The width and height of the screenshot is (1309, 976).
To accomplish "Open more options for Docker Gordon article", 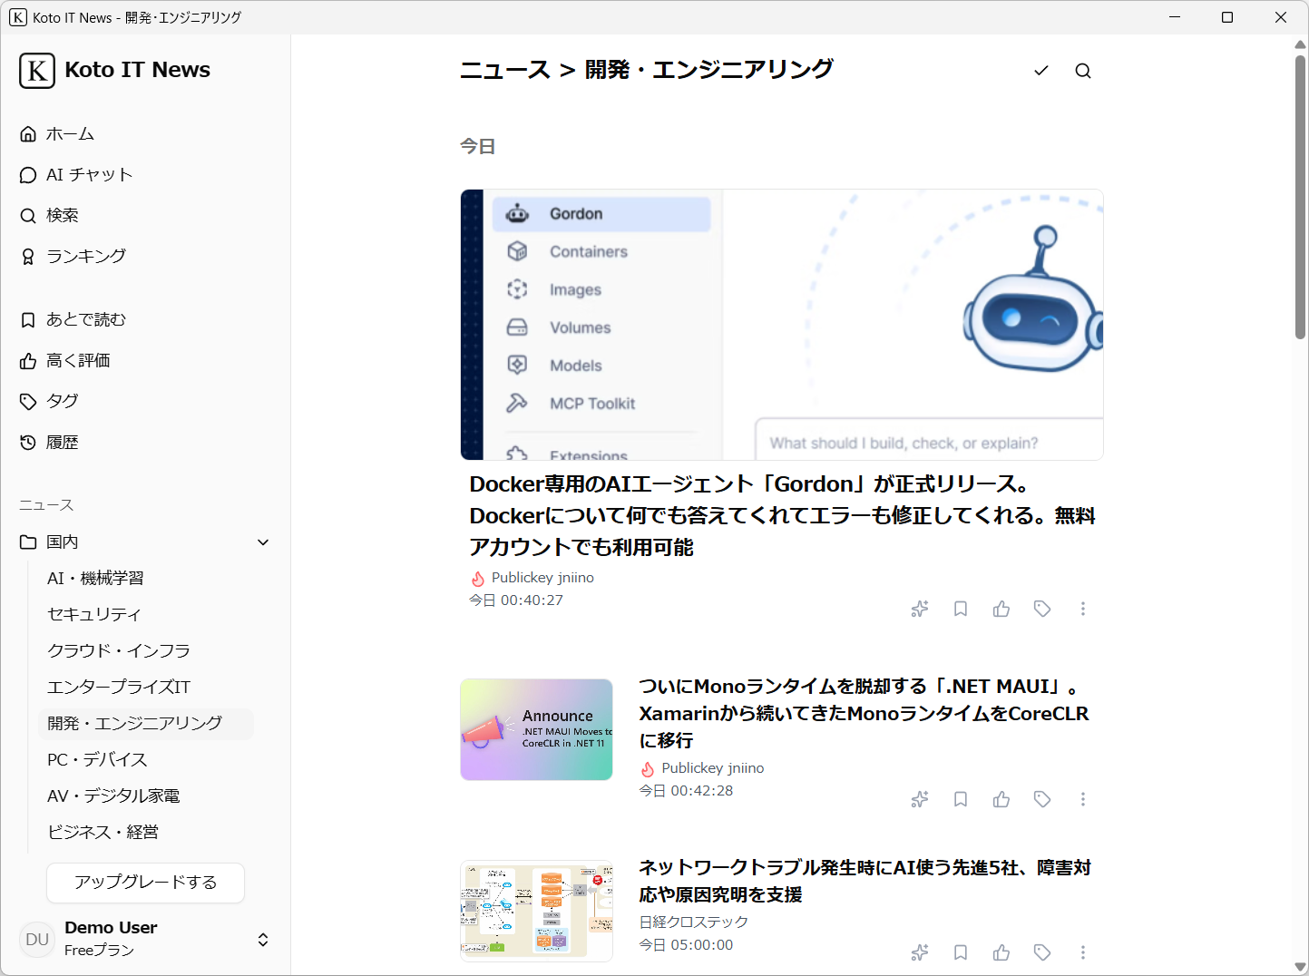I will (1083, 609).
